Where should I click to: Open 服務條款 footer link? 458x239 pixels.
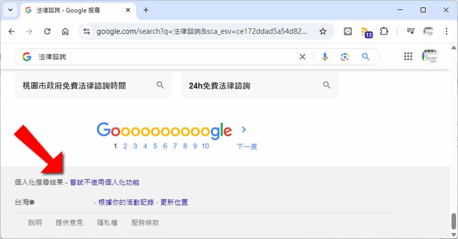145,222
